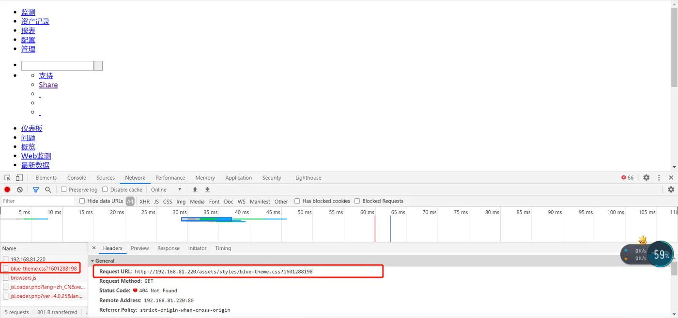Click the 59% floating speed widget
Viewport: 678px width, 318px height.
point(662,254)
